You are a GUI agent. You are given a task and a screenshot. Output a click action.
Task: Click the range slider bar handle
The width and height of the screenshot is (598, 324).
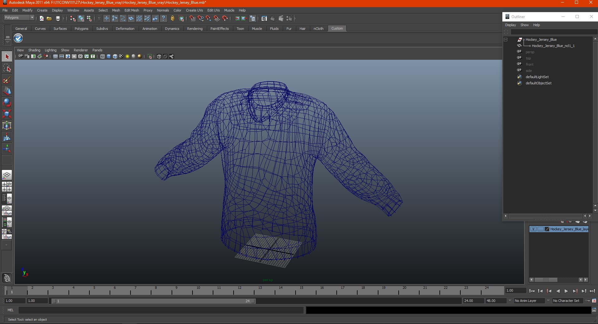point(154,301)
